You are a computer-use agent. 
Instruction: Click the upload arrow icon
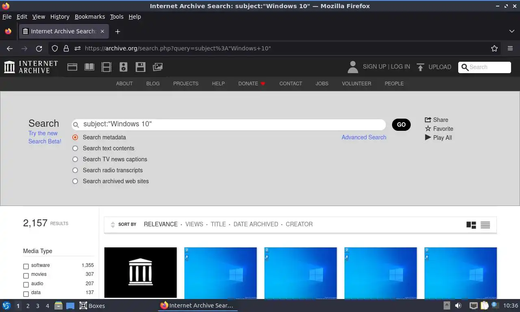[420, 67]
